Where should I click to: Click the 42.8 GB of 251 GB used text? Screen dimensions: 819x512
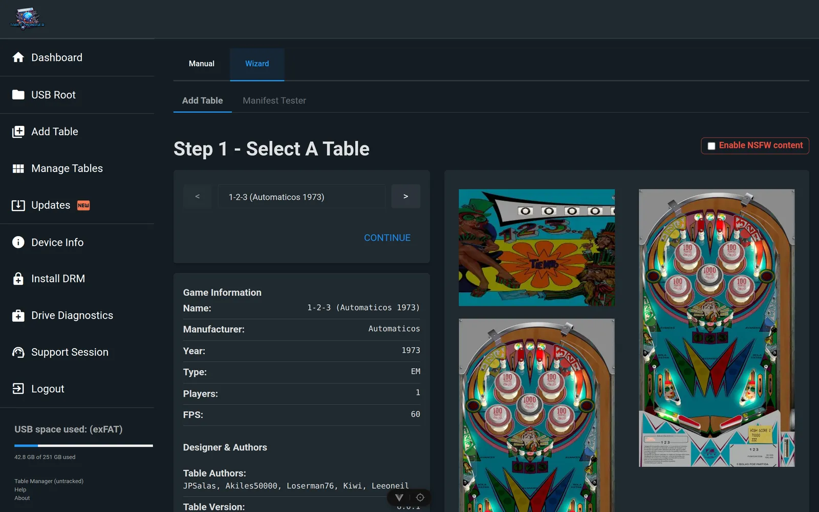(x=45, y=457)
